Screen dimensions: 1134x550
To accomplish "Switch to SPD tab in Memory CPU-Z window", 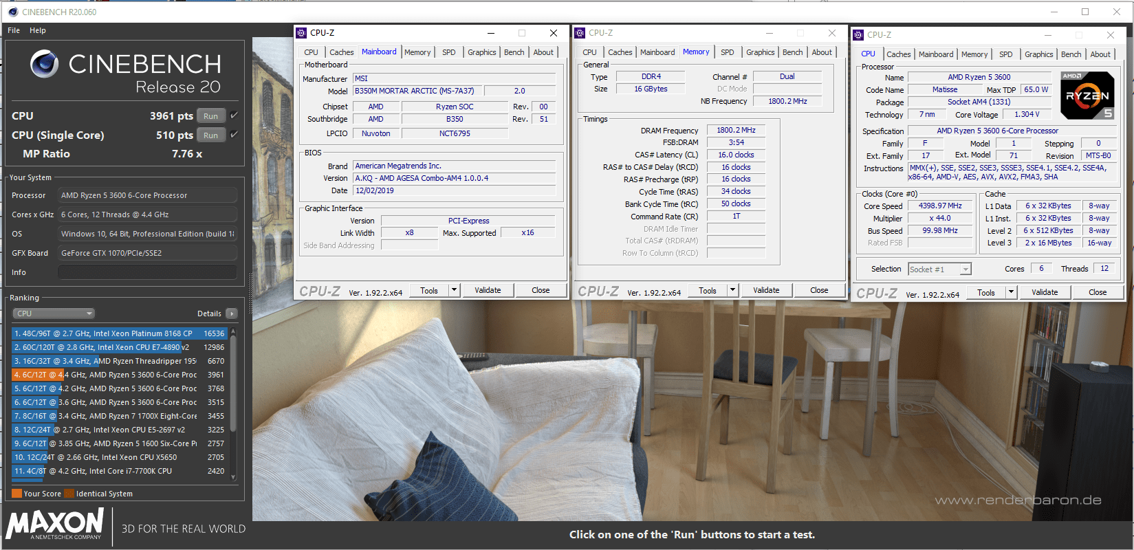I will [x=728, y=52].
